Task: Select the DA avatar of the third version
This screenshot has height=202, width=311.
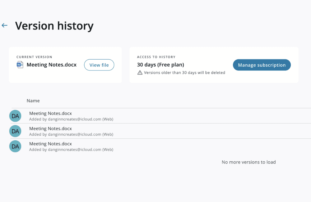Action: coord(15,146)
